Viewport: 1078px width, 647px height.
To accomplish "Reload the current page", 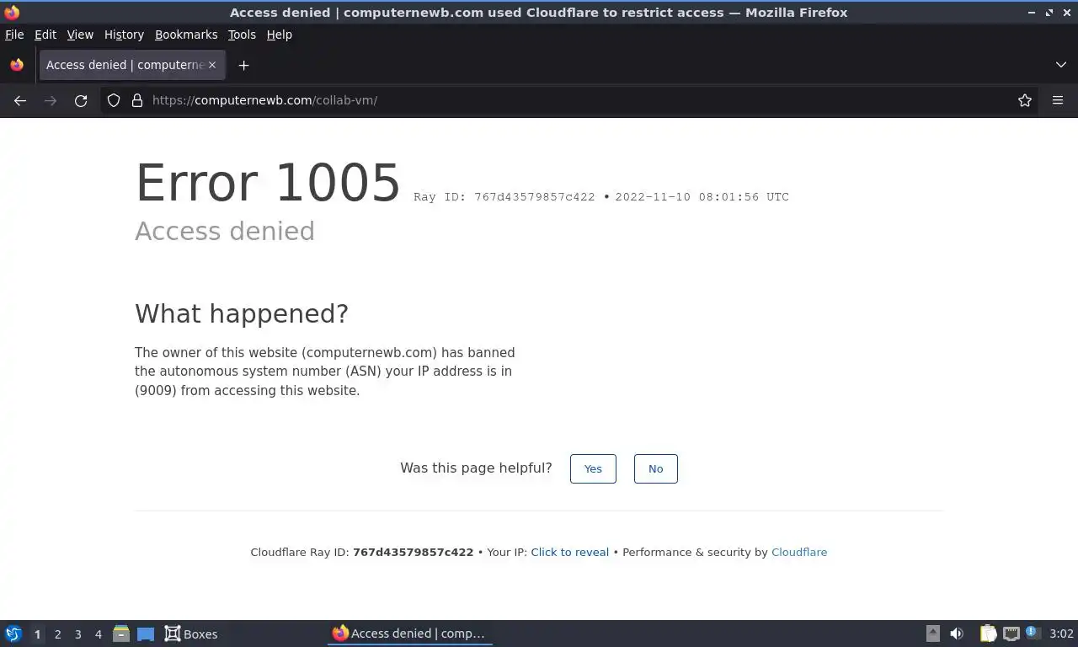I will (x=81, y=100).
